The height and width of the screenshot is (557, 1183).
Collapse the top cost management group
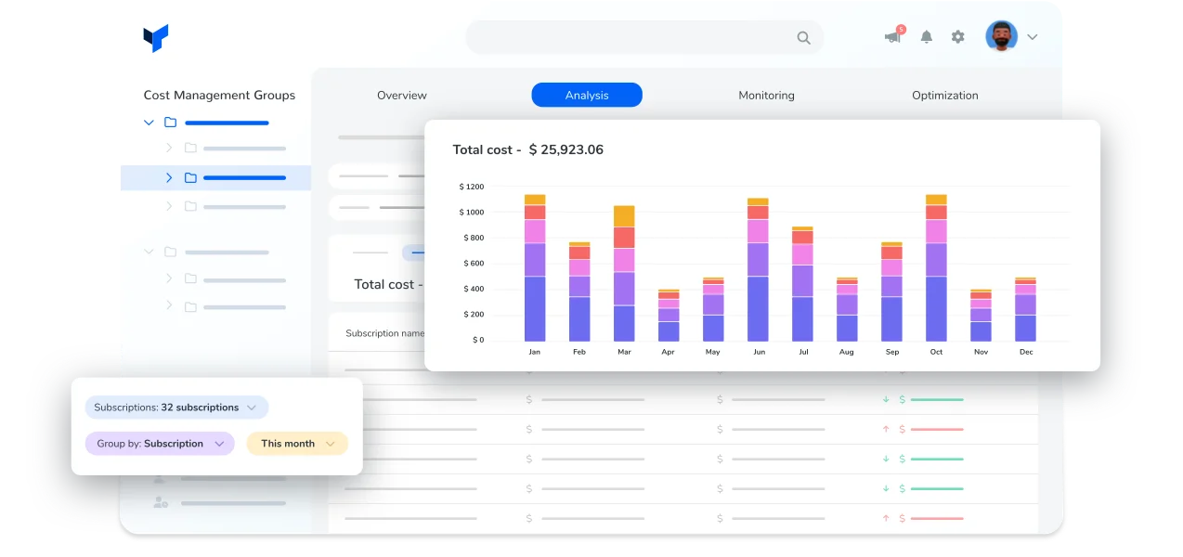[x=149, y=123]
